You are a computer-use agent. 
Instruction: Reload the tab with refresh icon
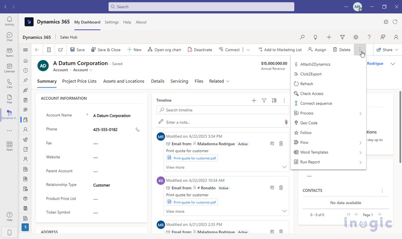[395, 22]
